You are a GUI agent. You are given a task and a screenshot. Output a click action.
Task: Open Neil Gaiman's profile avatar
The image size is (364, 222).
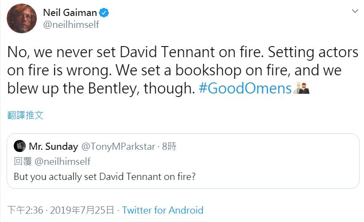22,18
